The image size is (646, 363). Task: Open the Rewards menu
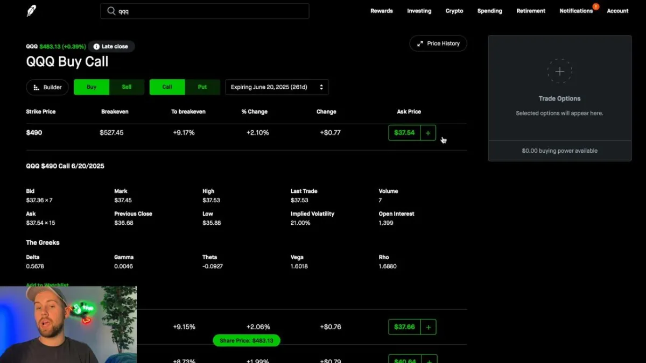pyautogui.click(x=382, y=11)
